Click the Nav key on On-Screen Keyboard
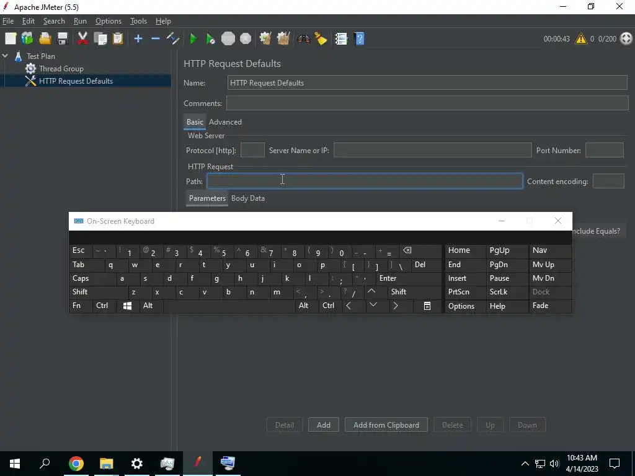 pos(550,250)
